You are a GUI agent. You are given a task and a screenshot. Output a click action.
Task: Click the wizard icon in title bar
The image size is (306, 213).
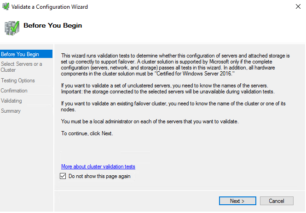click(x=6, y=7)
